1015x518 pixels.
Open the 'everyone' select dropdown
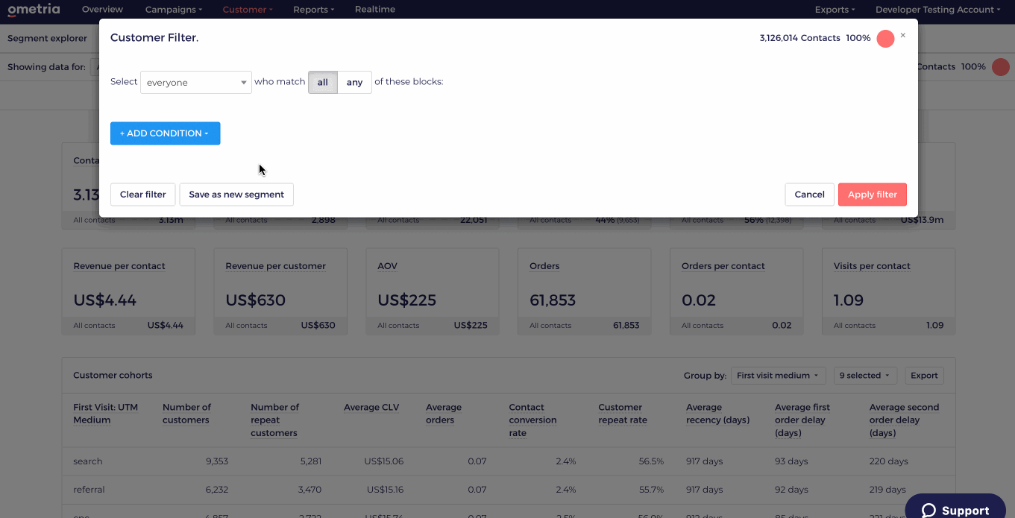coord(196,82)
